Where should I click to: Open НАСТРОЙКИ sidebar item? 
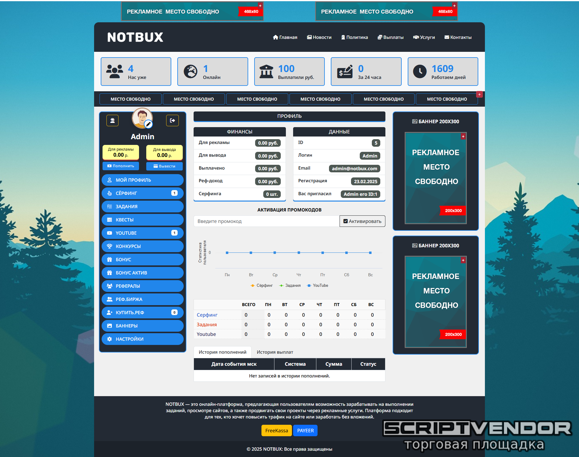click(143, 339)
